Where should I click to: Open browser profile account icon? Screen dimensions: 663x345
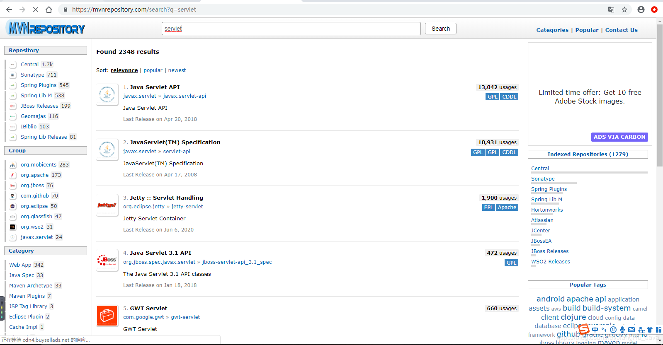tap(641, 10)
